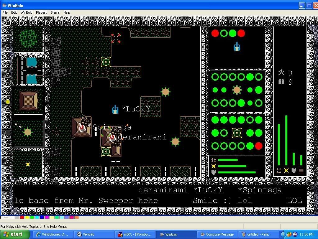This screenshot has width=318, height=239.
Task: Switch to mIRC in the taskbar
Action: [x=135, y=234]
